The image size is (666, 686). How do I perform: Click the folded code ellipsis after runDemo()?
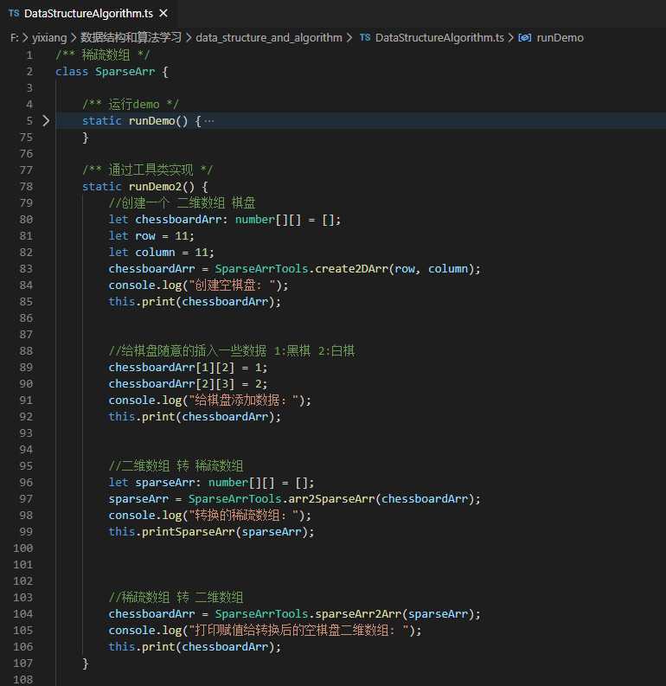(x=209, y=121)
